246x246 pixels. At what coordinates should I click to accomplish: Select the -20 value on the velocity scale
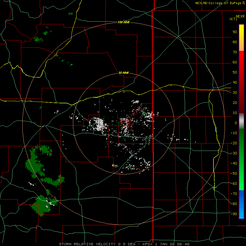coord(234,143)
